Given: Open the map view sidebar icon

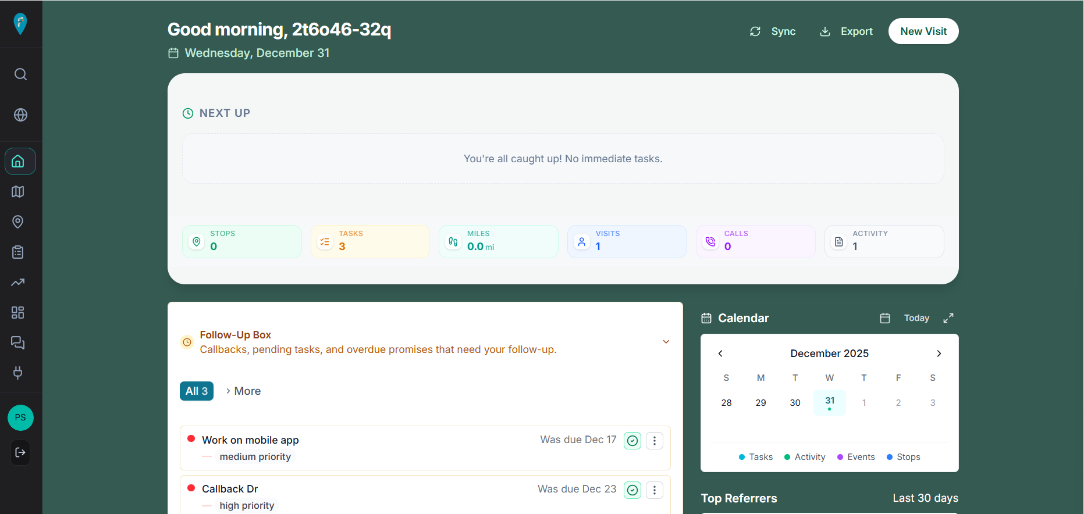Looking at the screenshot, I should [x=18, y=192].
